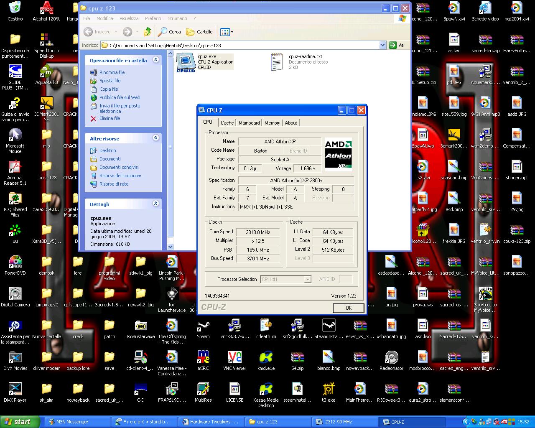The height and width of the screenshot is (428, 535).
Task: Open the IsoBuster.exe desktop icon
Action: tap(140, 329)
